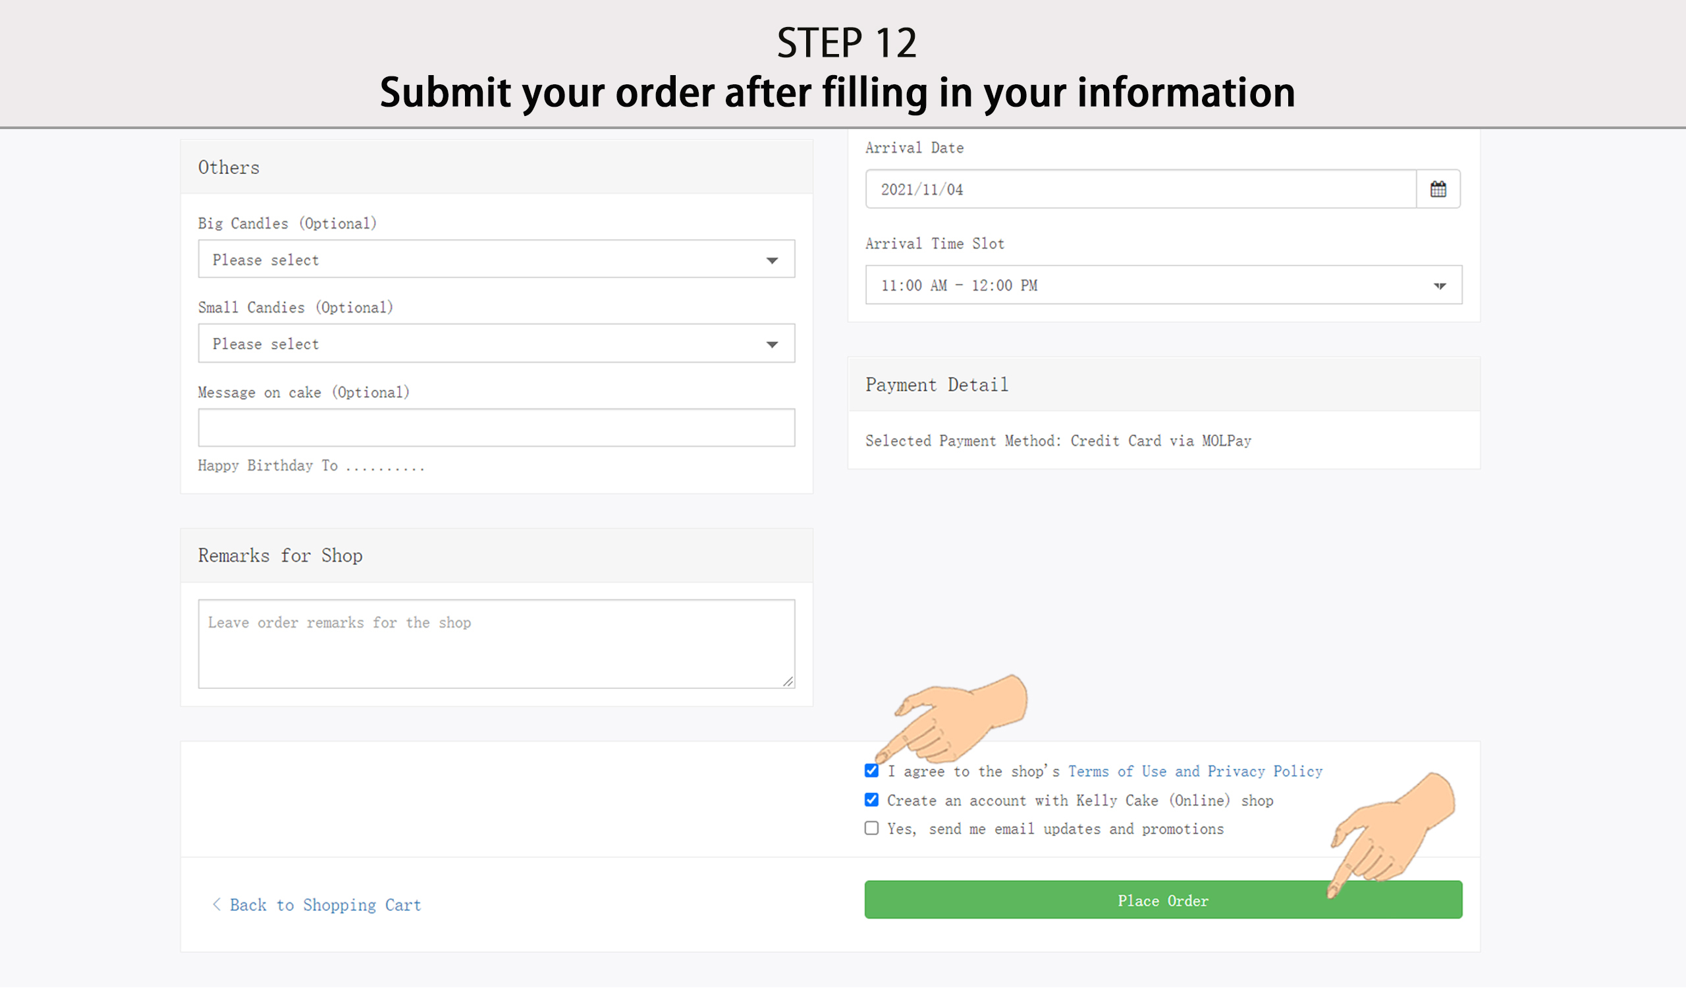Click the Back to Shopping Cart arrow
1686x988 pixels.
pos(216,904)
